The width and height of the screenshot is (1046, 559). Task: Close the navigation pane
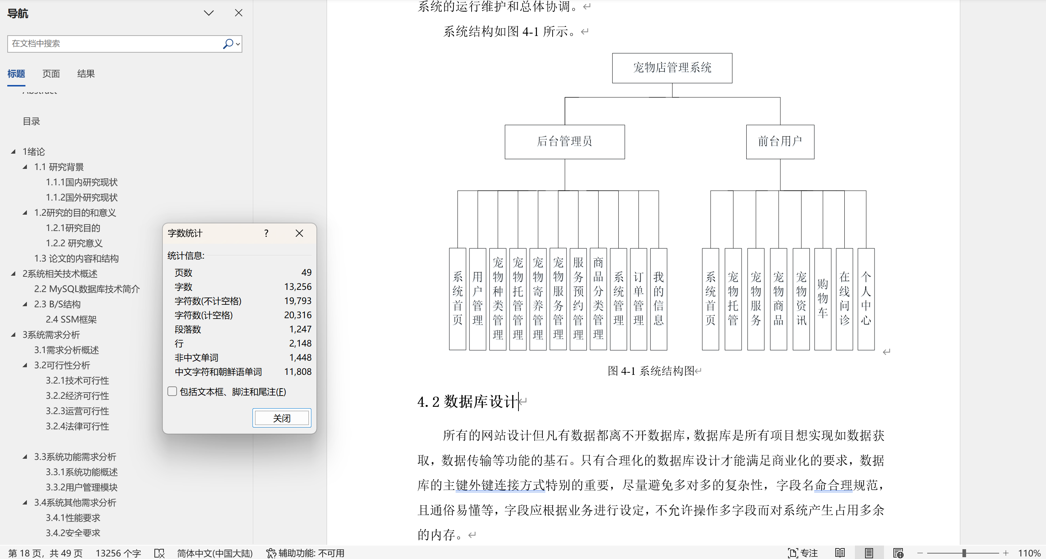pyautogui.click(x=239, y=13)
